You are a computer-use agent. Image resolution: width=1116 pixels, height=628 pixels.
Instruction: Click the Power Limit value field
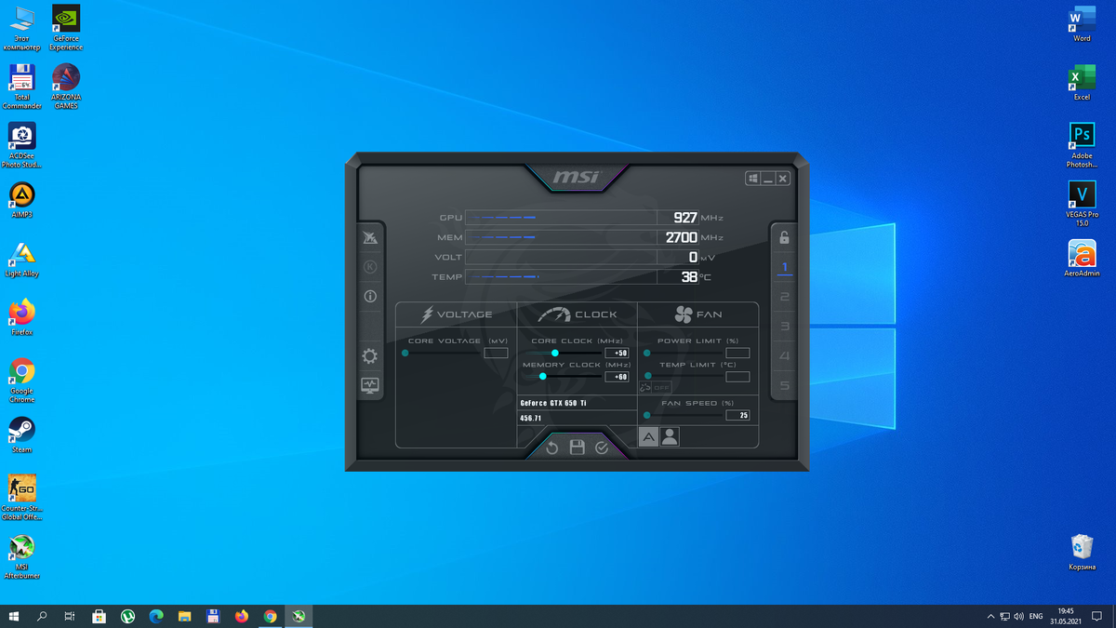737,353
